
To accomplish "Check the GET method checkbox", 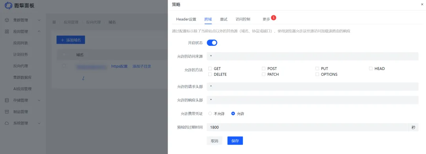I will point(210,69).
